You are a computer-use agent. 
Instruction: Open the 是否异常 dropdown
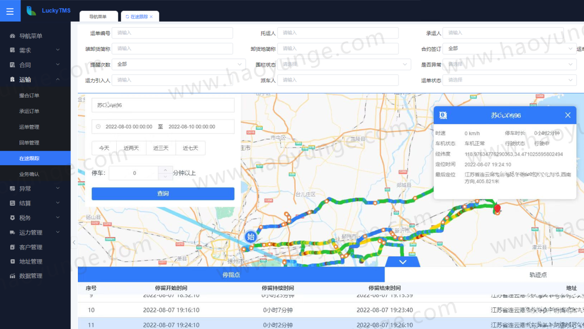tap(509, 64)
